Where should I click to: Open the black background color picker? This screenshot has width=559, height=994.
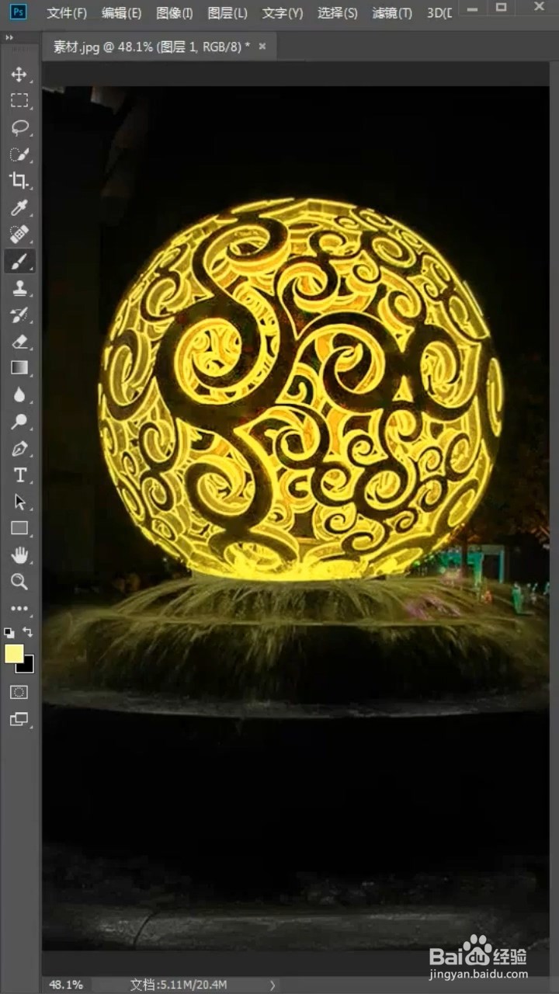pyautogui.click(x=28, y=666)
